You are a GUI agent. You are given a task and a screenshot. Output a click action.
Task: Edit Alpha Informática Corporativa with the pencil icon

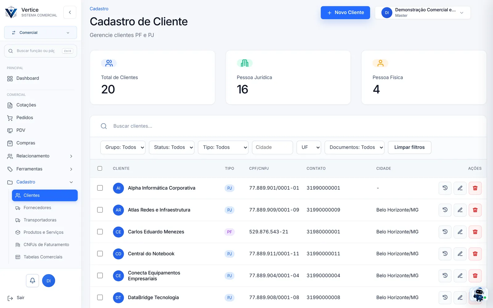460,188
